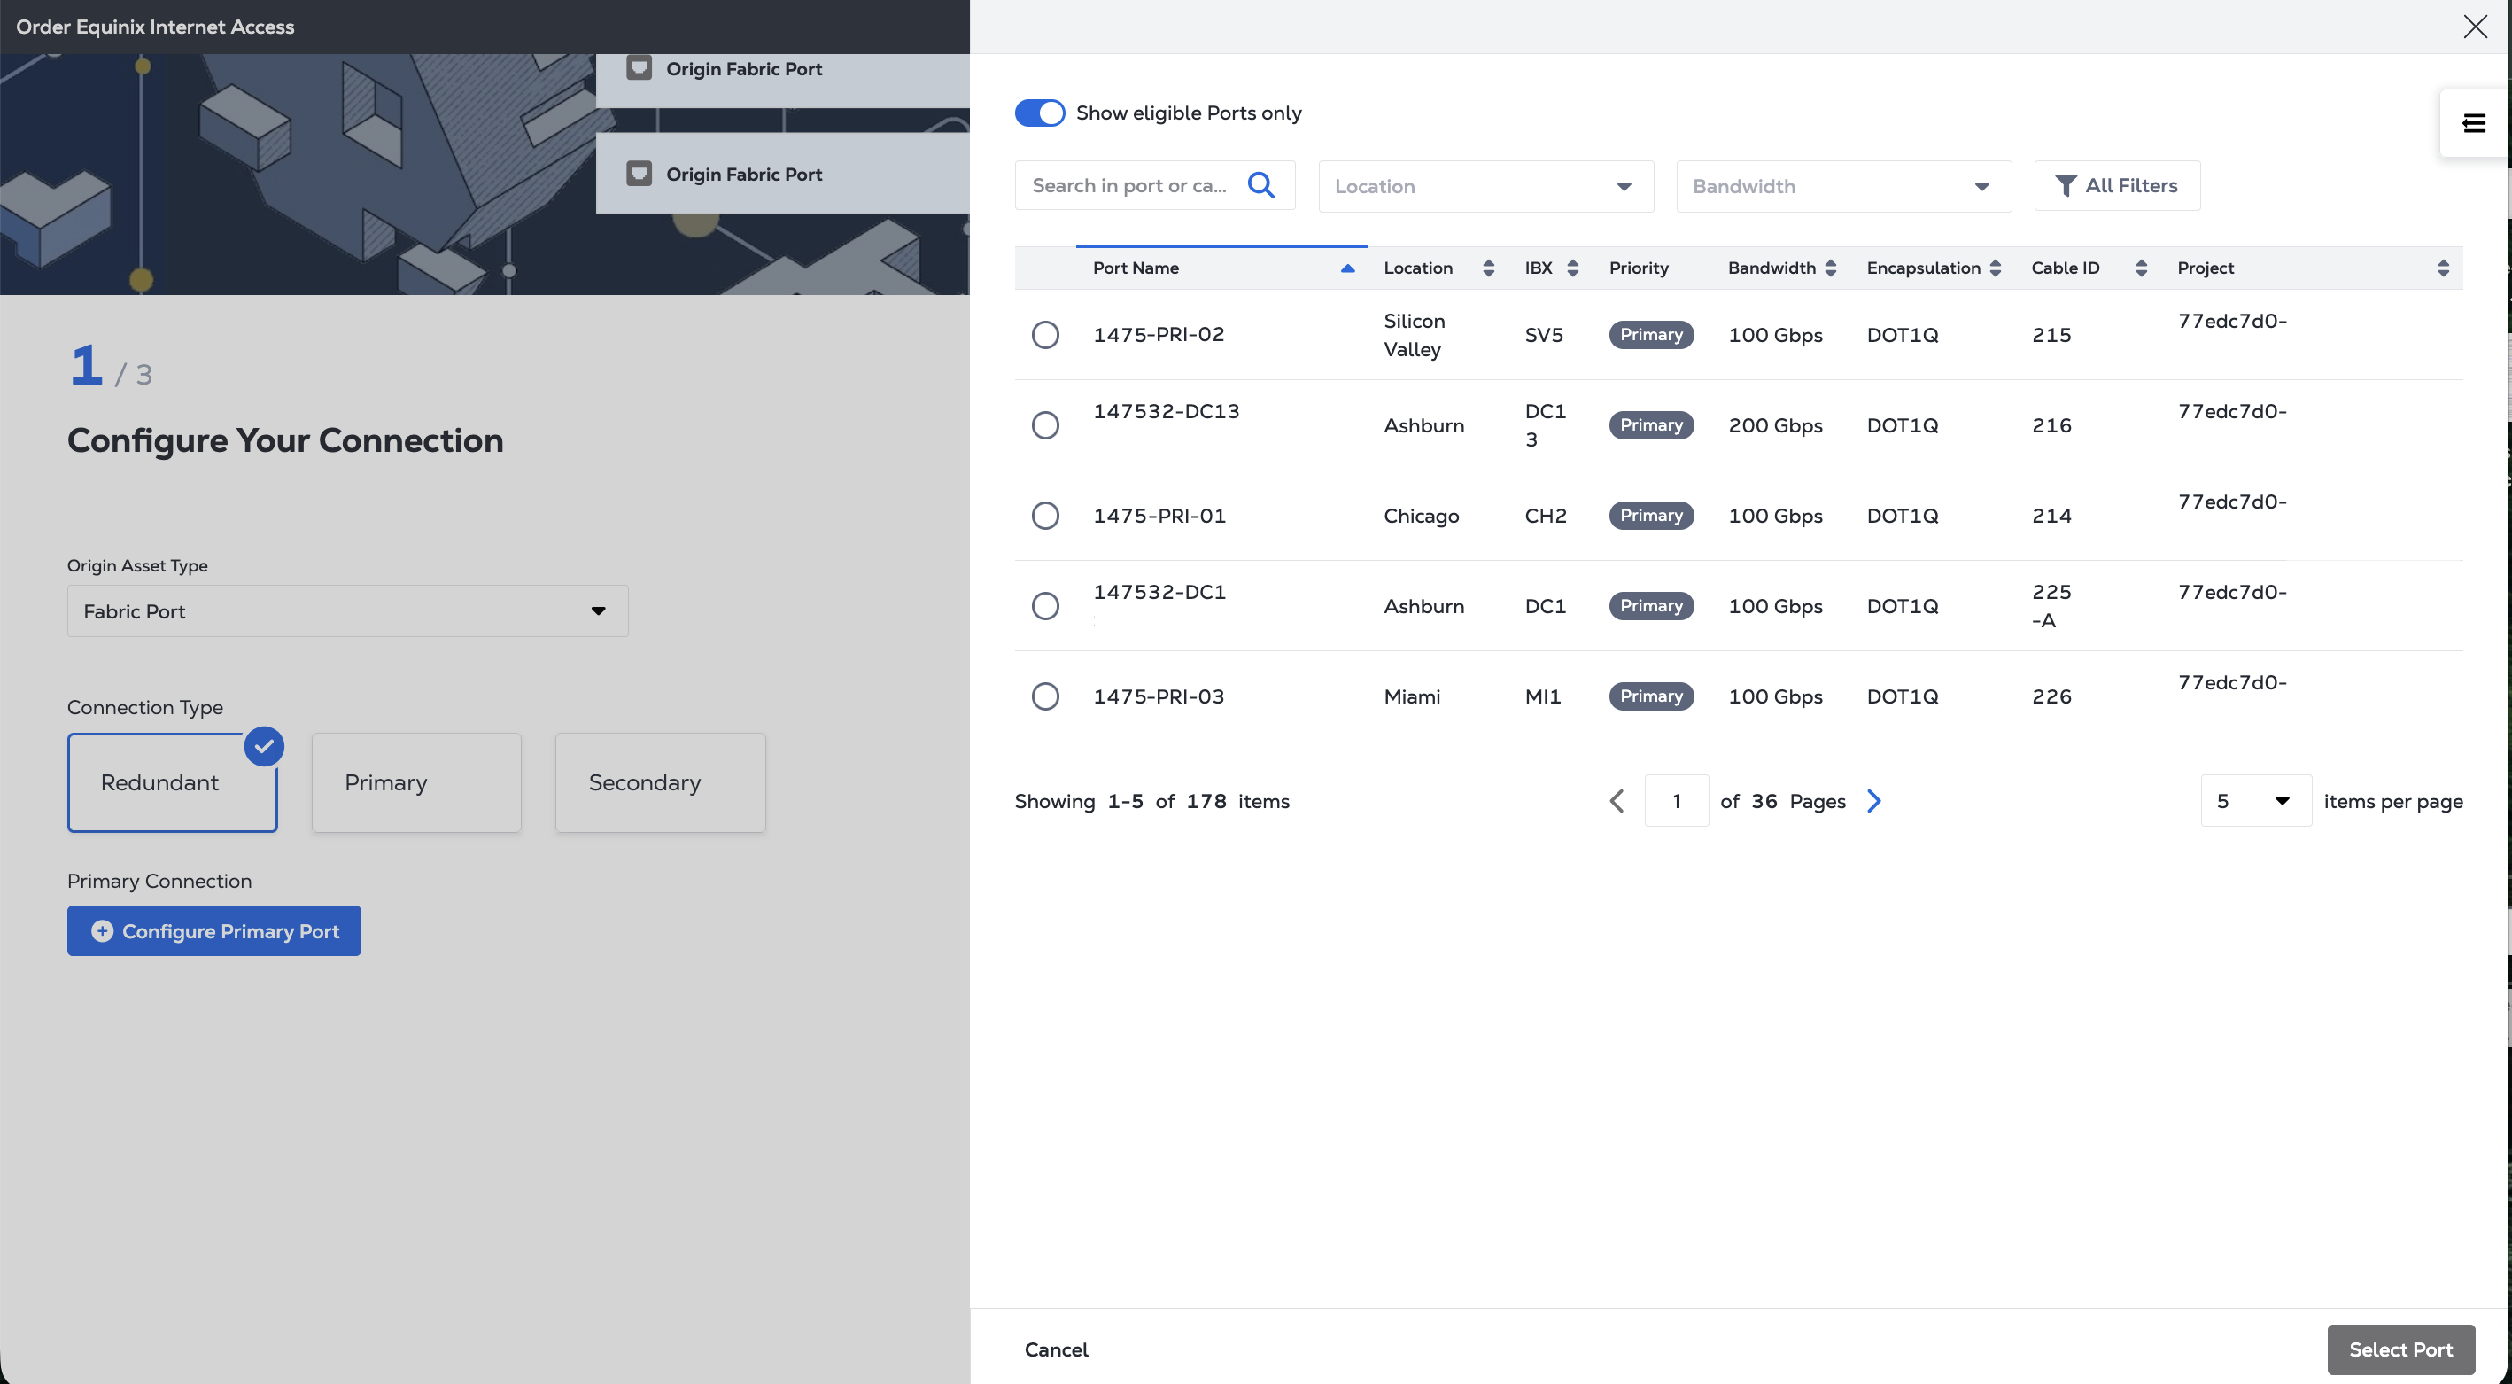Click the All Filters funnel icon
The width and height of the screenshot is (2512, 1384).
click(x=2065, y=185)
